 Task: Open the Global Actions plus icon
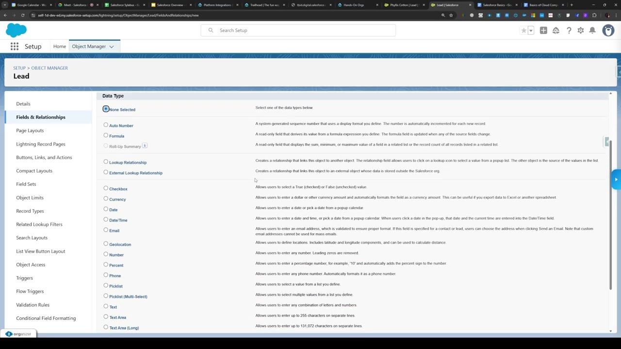pyautogui.click(x=543, y=31)
